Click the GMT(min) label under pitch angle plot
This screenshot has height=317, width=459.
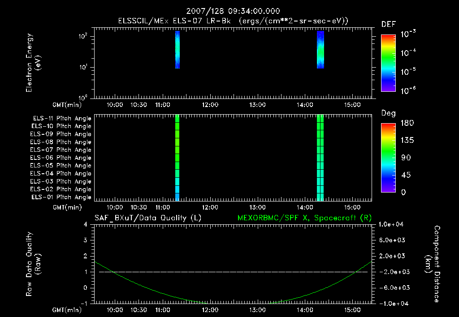coord(67,207)
